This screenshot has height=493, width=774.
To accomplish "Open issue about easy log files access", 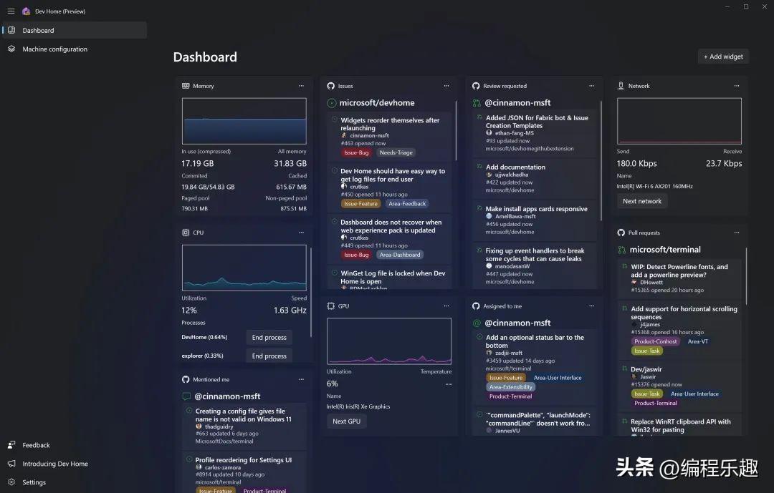I will click(x=389, y=187).
